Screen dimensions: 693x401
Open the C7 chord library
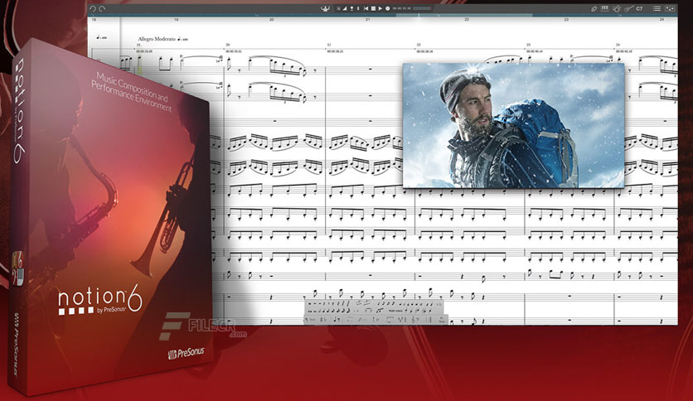pyautogui.click(x=639, y=8)
